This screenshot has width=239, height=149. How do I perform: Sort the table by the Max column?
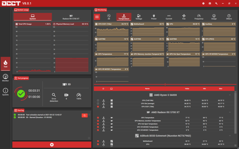[220, 89]
